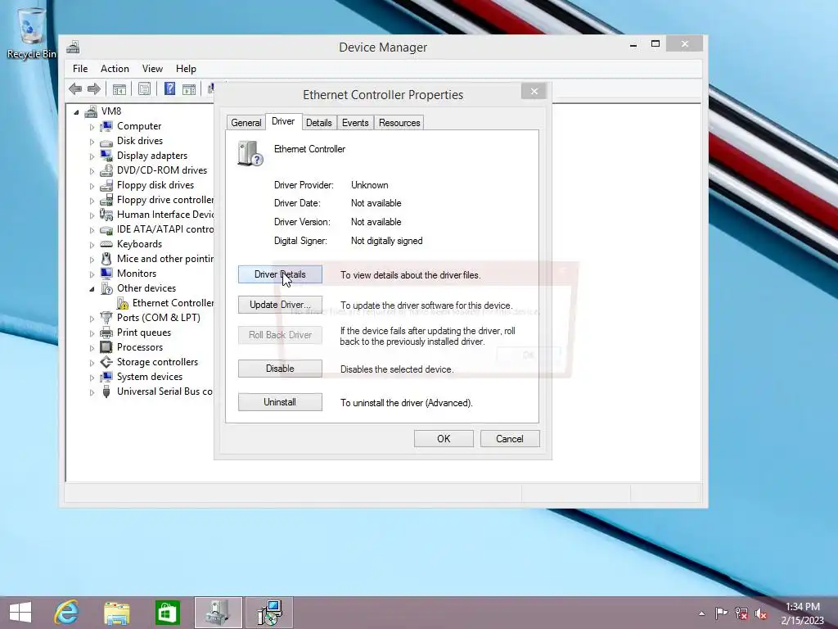Click the Control Panel taskbar icon
Viewport: 838px width, 629px height.
(269, 613)
